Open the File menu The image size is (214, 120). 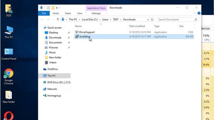[x=44, y=13]
